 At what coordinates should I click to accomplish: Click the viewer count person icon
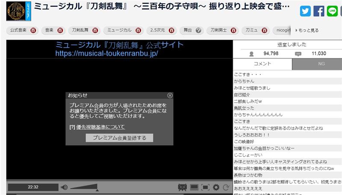(x=251, y=54)
